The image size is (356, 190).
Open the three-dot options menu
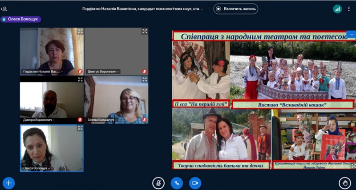pyautogui.click(x=350, y=8)
